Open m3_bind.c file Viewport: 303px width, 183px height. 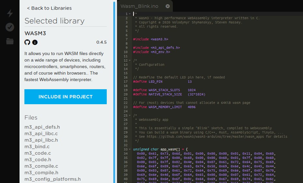[37, 147]
